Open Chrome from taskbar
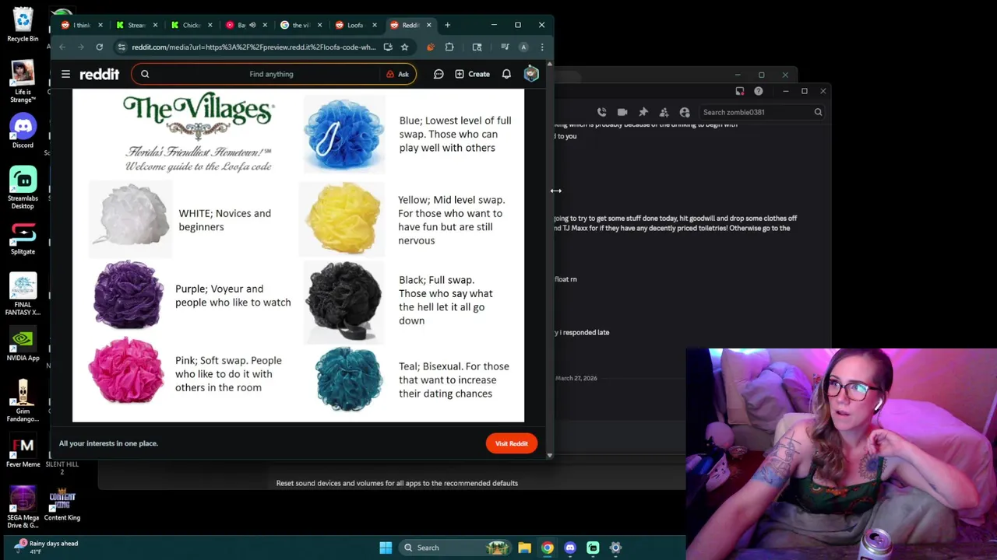The image size is (997, 560). pyautogui.click(x=548, y=548)
